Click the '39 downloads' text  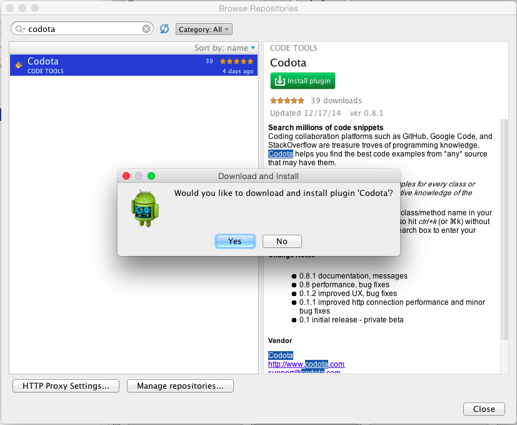(336, 101)
